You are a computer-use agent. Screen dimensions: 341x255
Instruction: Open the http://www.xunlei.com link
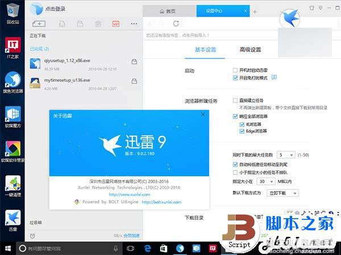[130, 194]
